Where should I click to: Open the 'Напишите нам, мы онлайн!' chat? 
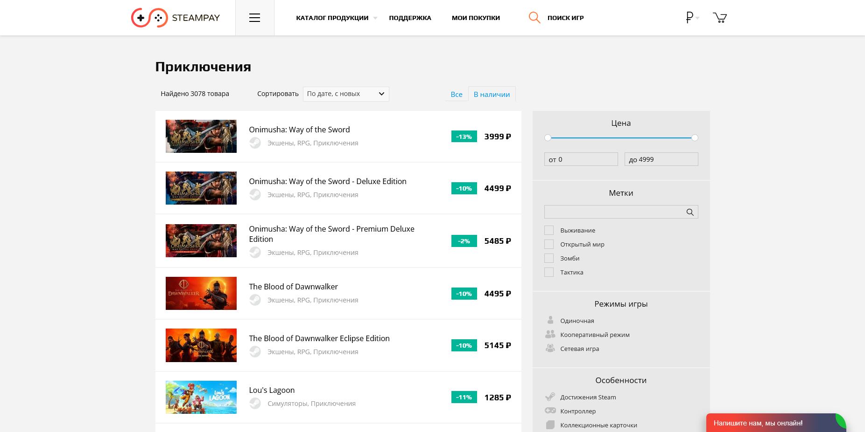coord(776,423)
